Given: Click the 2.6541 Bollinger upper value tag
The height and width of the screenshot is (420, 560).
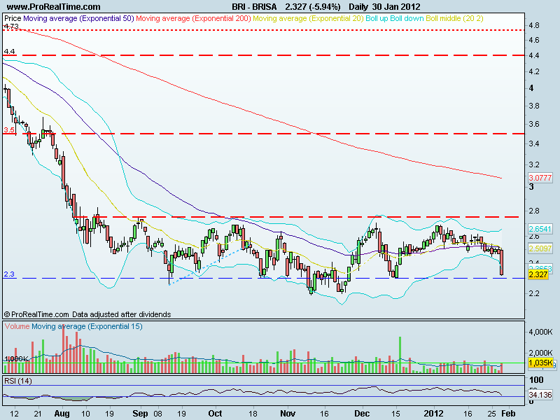Looking at the screenshot, I should coord(540,229).
